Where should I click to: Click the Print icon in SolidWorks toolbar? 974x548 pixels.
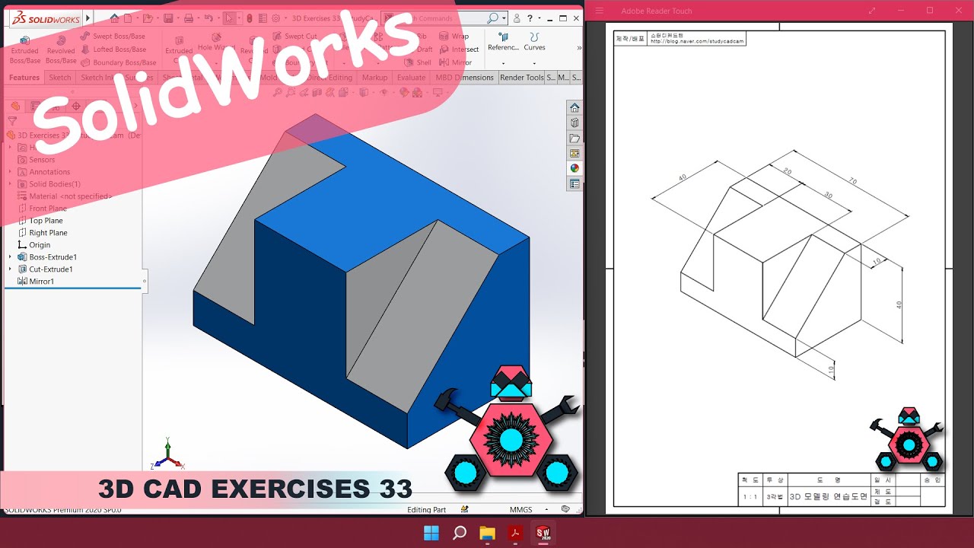pyautogui.click(x=189, y=18)
